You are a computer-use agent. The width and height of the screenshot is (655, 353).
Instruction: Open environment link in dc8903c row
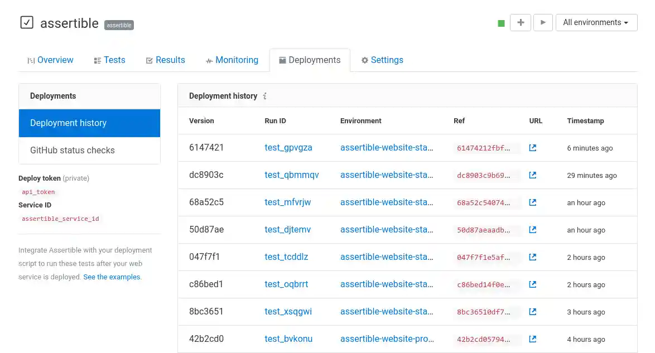point(387,175)
